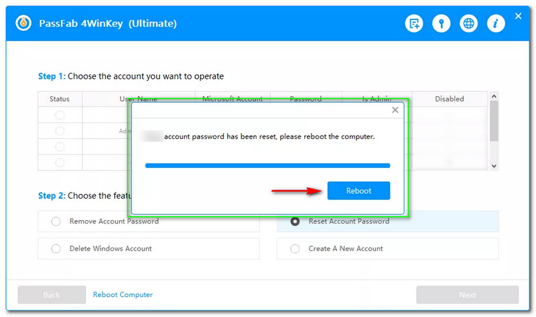Show the About info icon

pyautogui.click(x=496, y=24)
